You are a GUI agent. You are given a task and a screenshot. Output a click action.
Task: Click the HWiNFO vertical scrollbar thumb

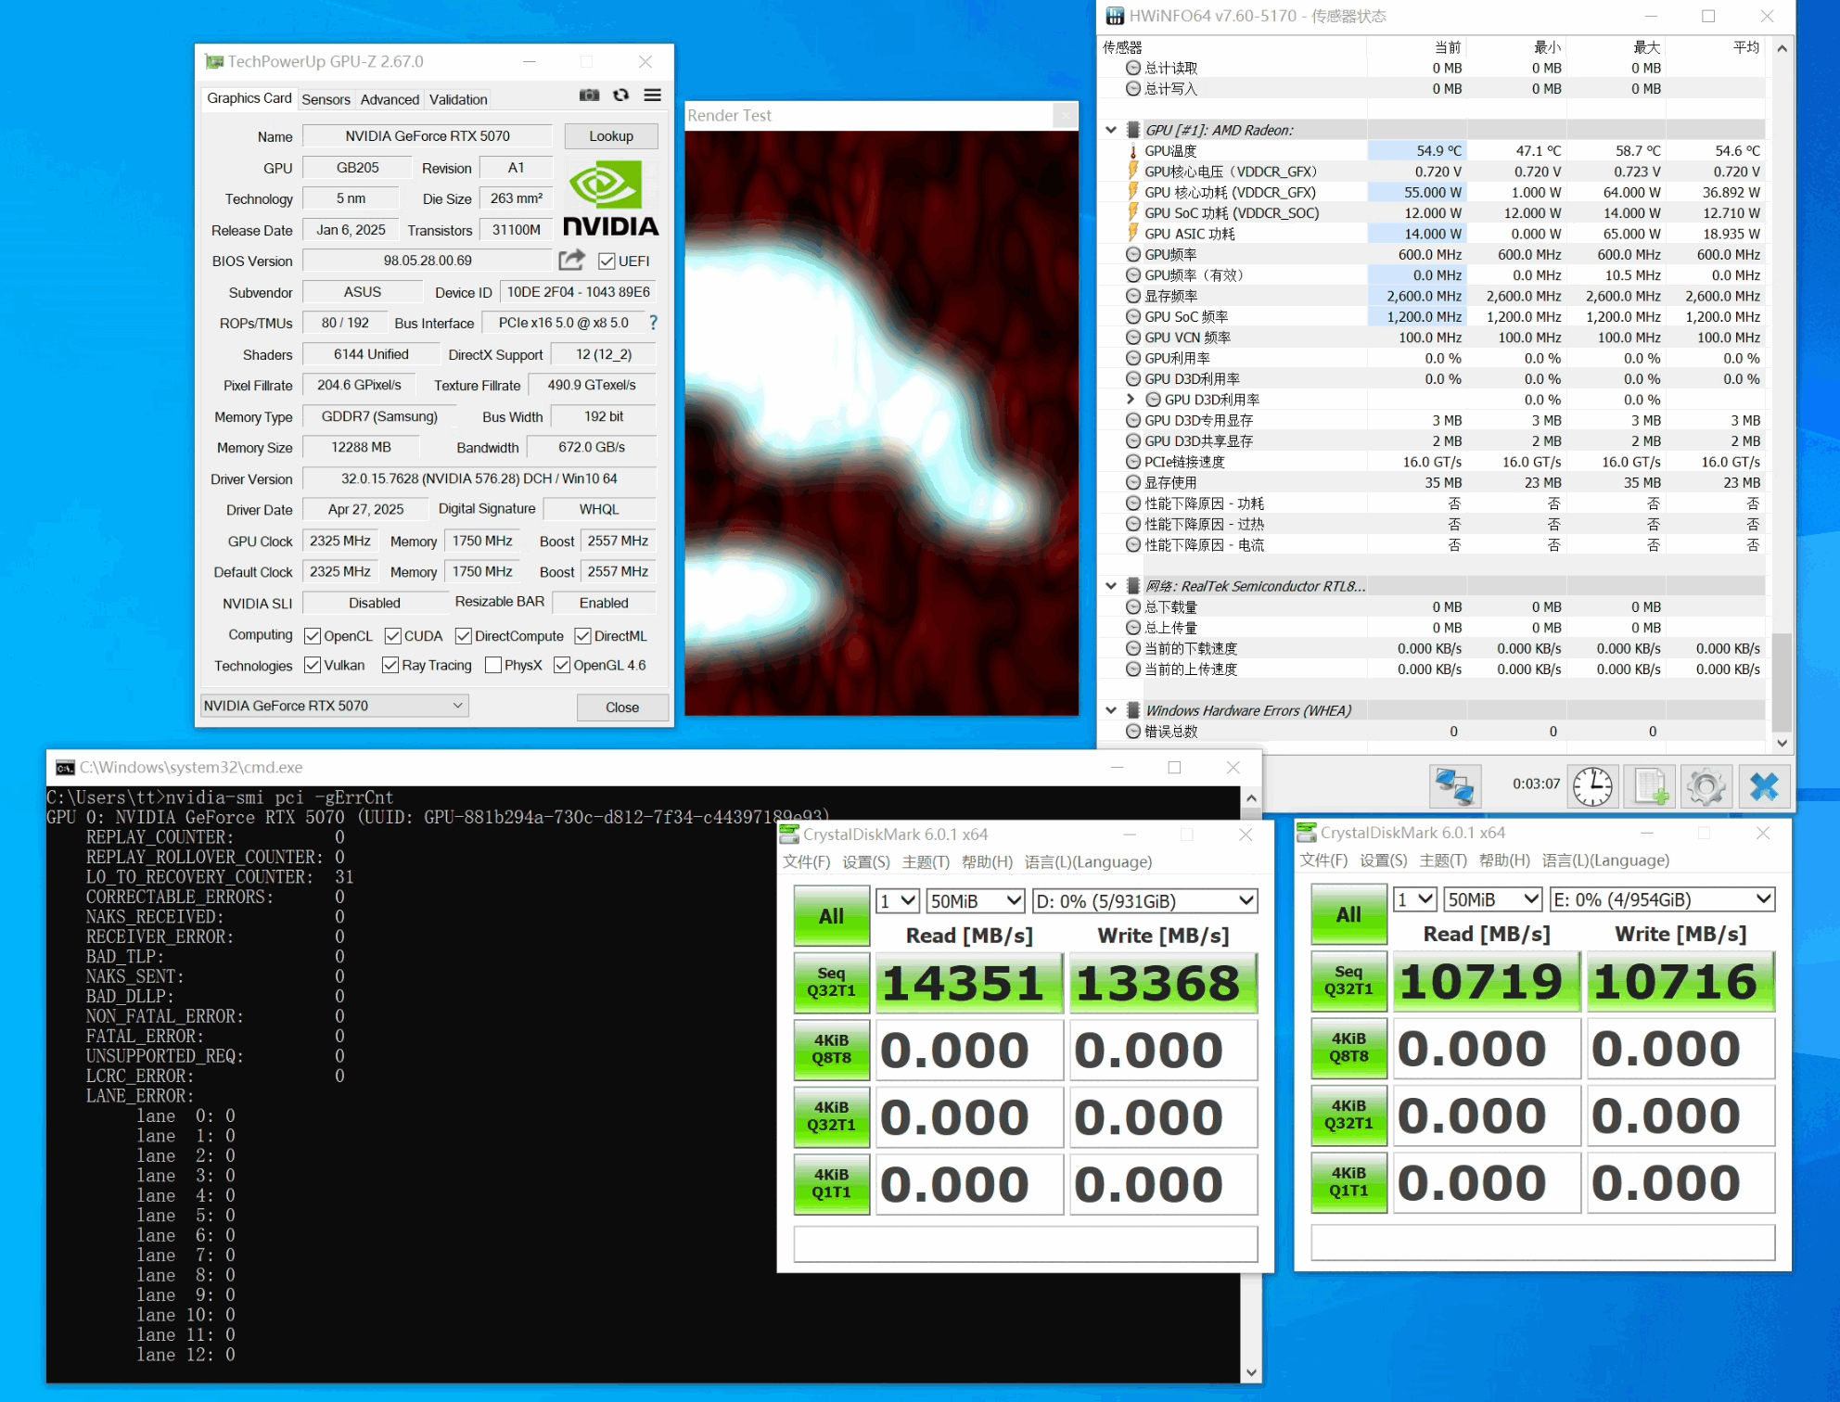[x=1781, y=682]
